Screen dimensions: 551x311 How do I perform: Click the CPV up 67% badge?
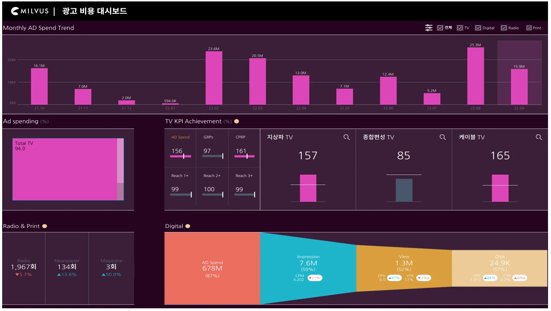(394, 278)
